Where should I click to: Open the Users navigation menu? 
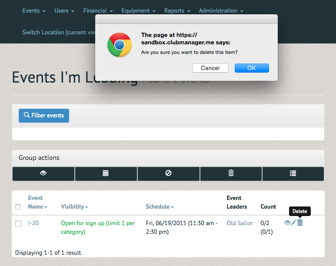[x=64, y=11]
